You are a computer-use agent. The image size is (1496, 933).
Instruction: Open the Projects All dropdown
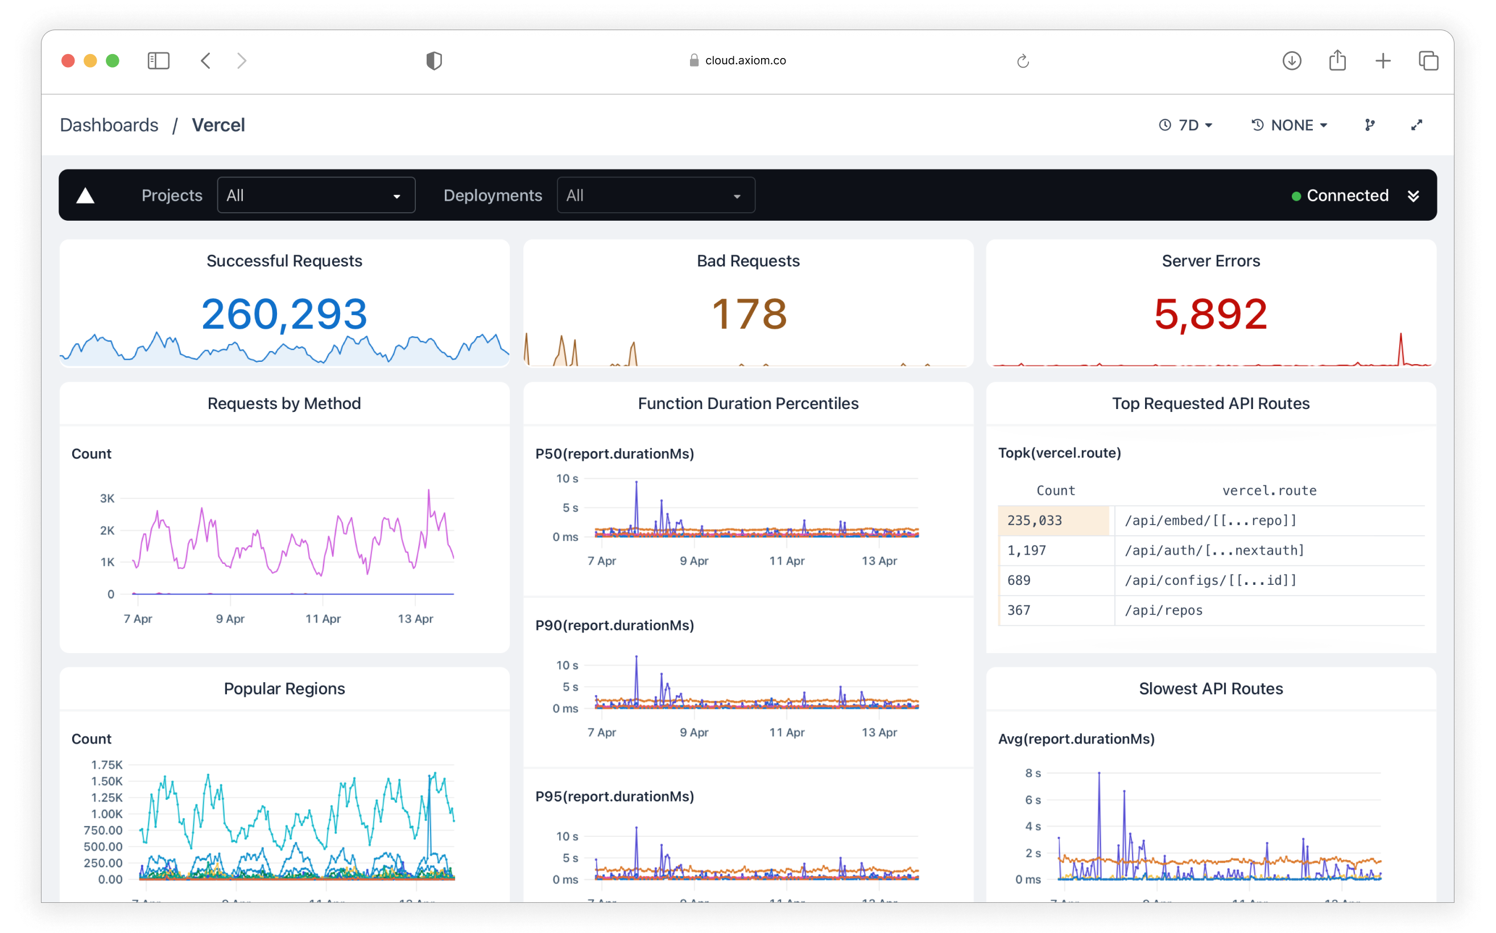click(316, 196)
